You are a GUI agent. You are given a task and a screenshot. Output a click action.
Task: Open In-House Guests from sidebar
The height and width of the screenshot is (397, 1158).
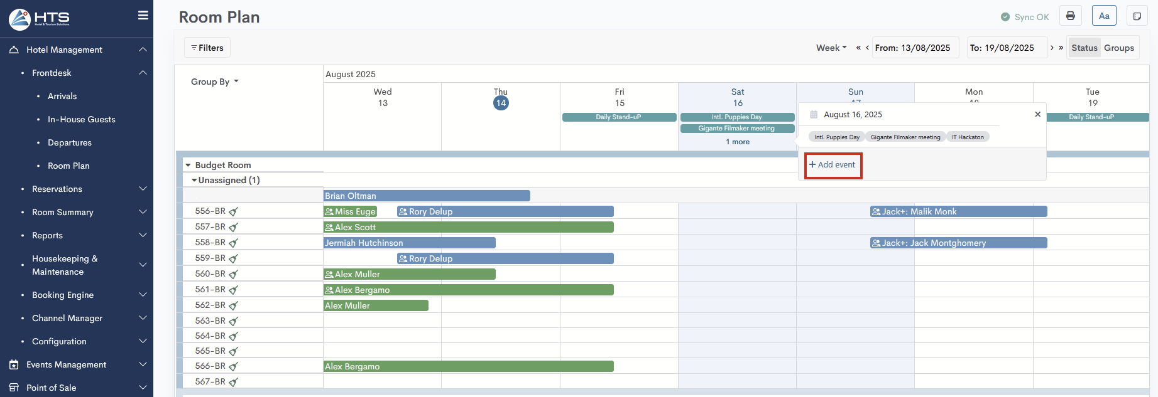[81, 119]
